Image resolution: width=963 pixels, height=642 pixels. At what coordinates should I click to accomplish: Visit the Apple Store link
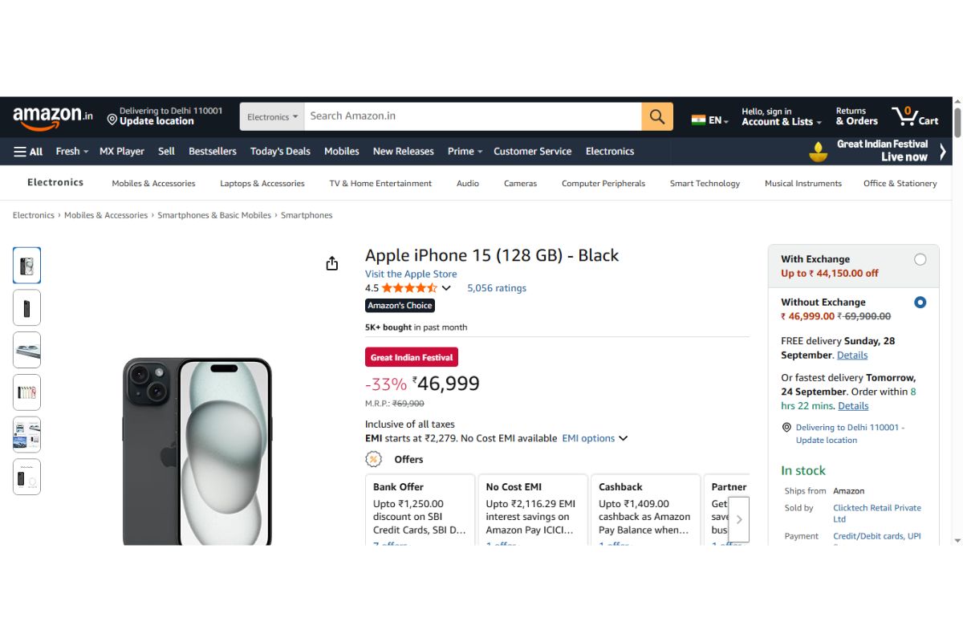click(x=410, y=274)
